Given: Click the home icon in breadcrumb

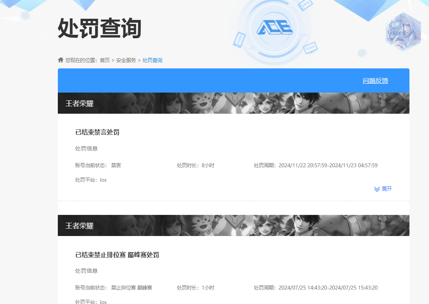Looking at the screenshot, I should click(x=61, y=60).
